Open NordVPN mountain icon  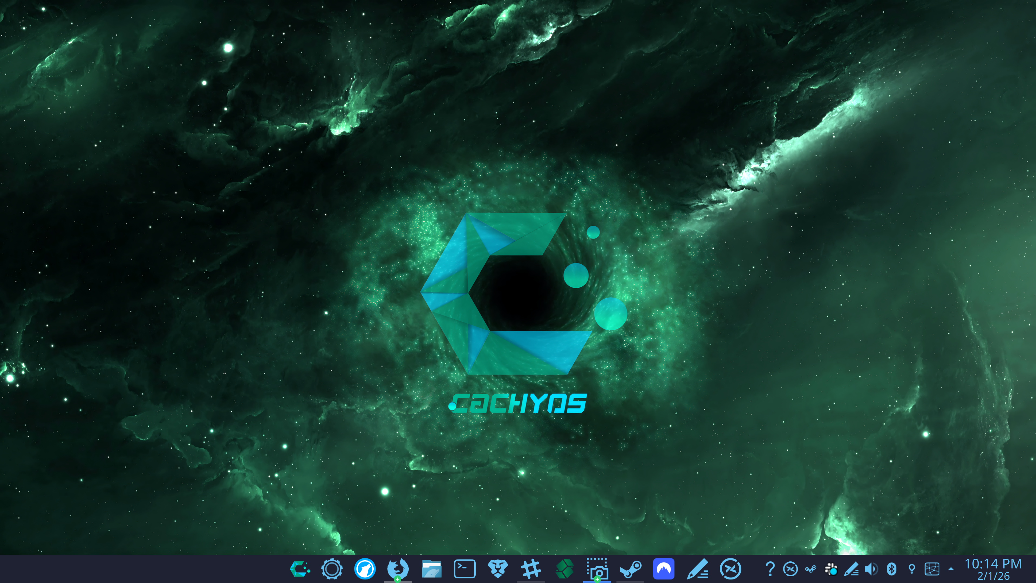pos(664,569)
